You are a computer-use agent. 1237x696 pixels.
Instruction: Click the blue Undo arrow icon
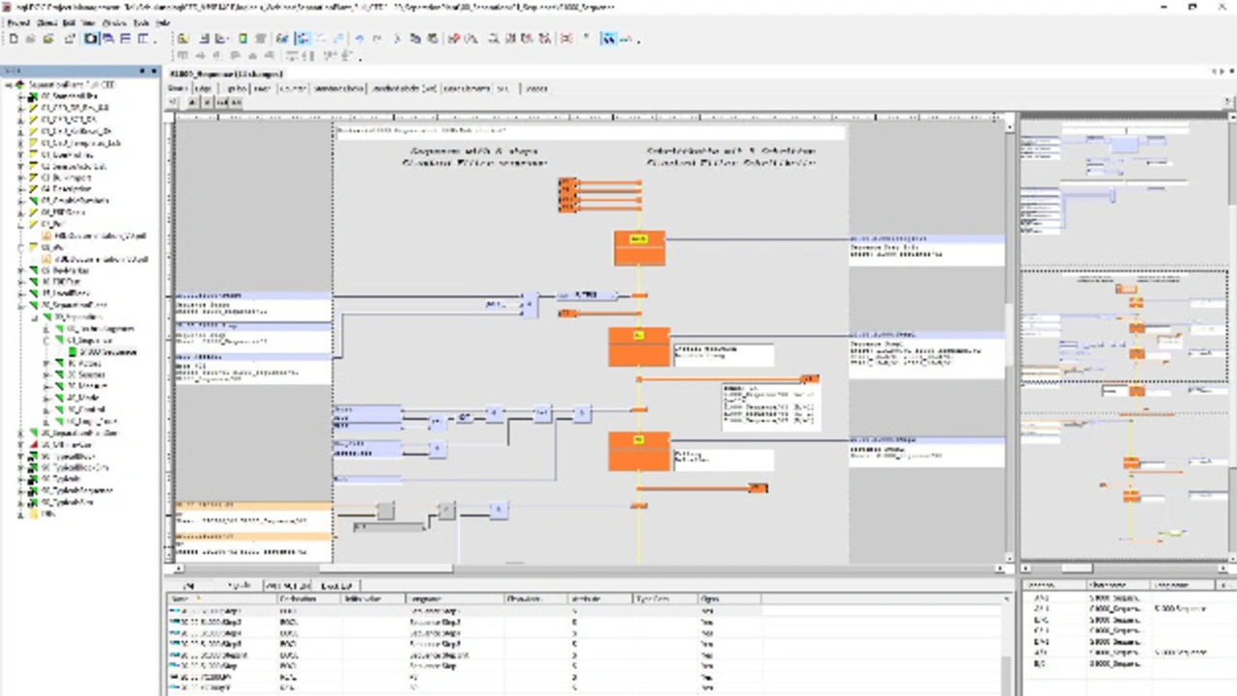click(x=359, y=39)
